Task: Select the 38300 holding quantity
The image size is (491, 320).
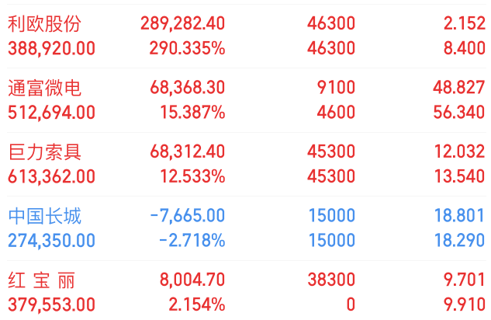Action: [x=333, y=280]
